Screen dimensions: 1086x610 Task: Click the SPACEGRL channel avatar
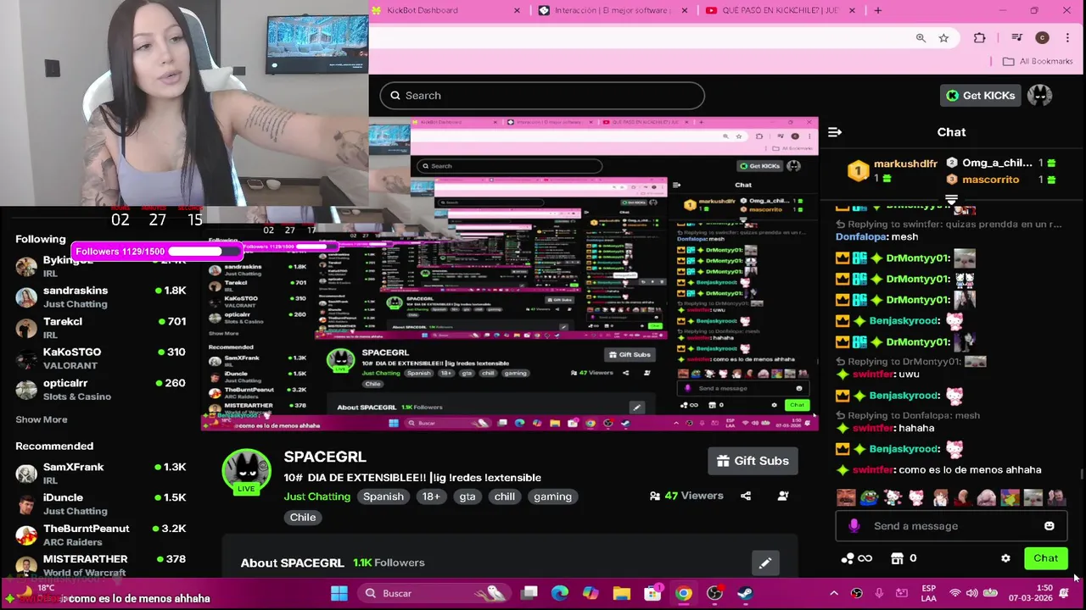tap(246, 471)
